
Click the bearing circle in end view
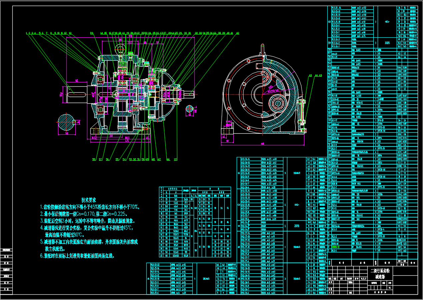pyautogui.click(x=278, y=104)
